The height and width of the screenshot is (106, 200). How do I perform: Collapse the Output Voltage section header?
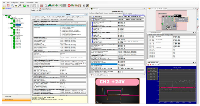tap(33, 37)
